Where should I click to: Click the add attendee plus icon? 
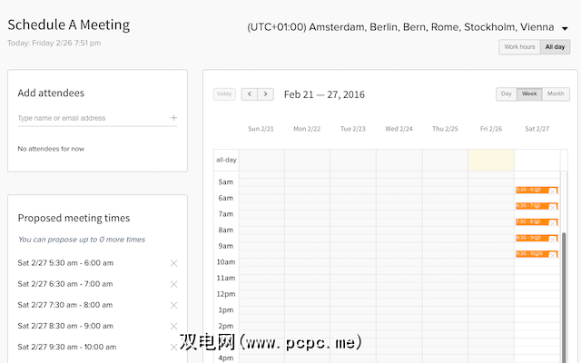tap(173, 118)
